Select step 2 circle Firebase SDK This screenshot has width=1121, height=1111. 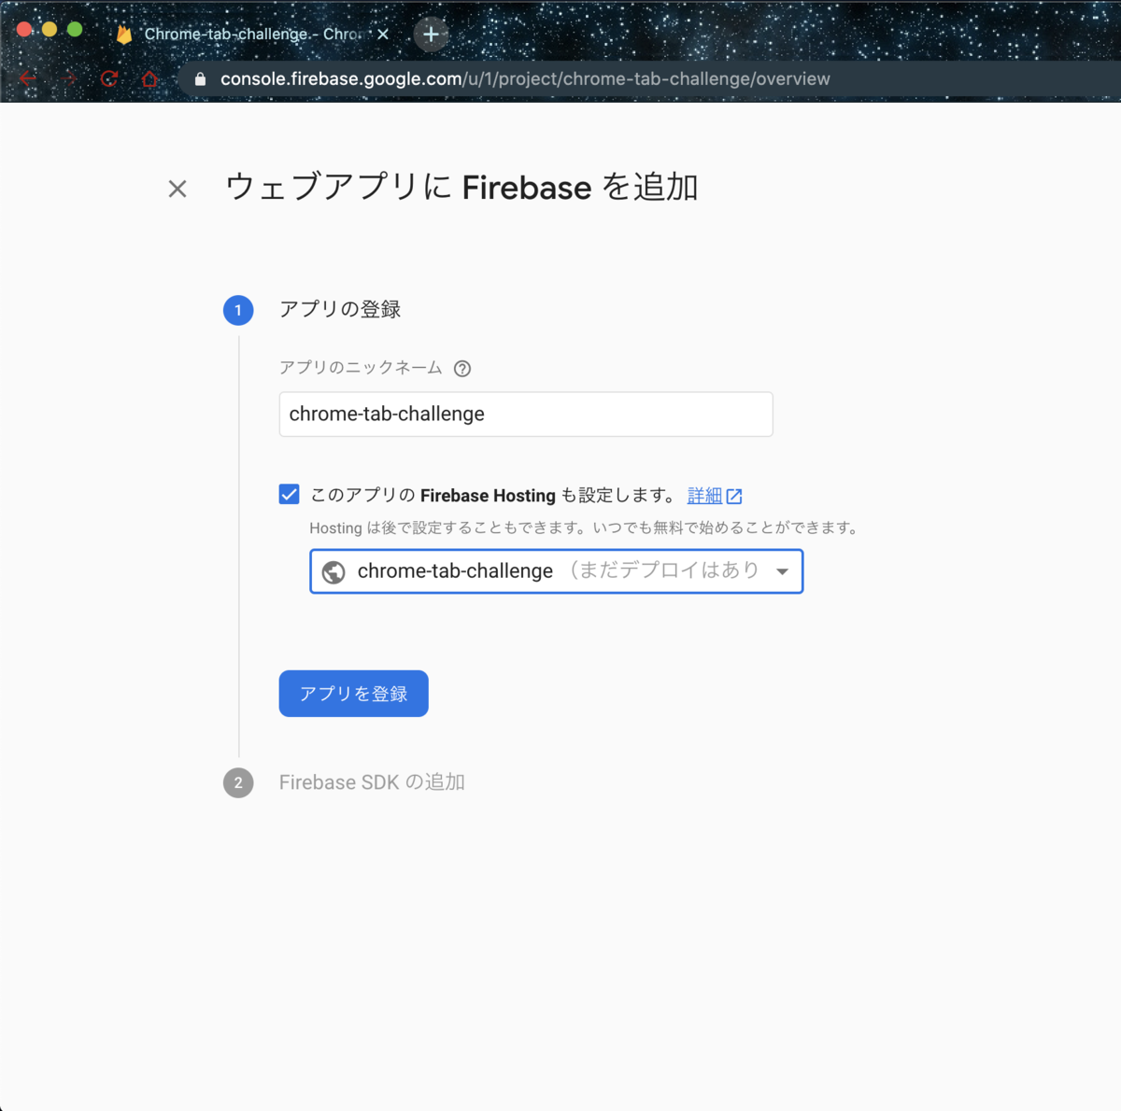point(238,782)
